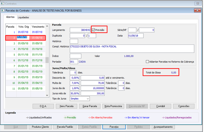
Task: Click the Data field 01/08/18
Action: (136, 36)
